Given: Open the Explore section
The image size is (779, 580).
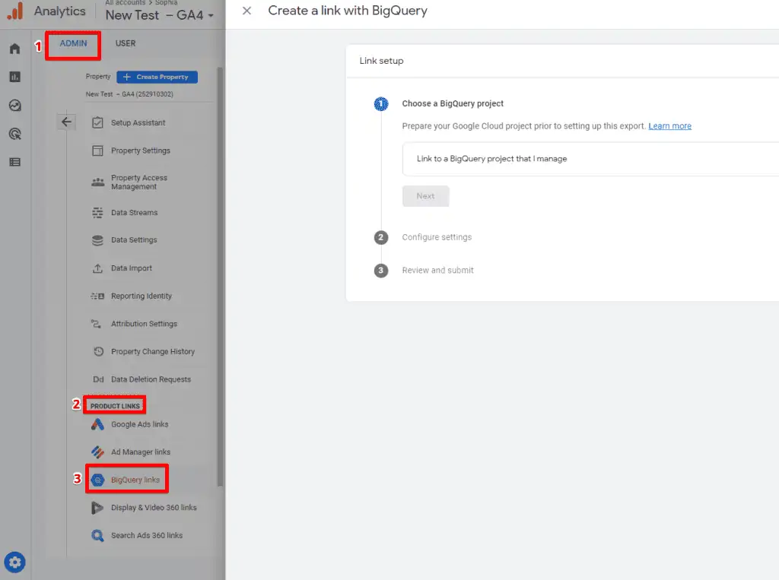Looking at the screenshot, I should click(x=14, y=105).
